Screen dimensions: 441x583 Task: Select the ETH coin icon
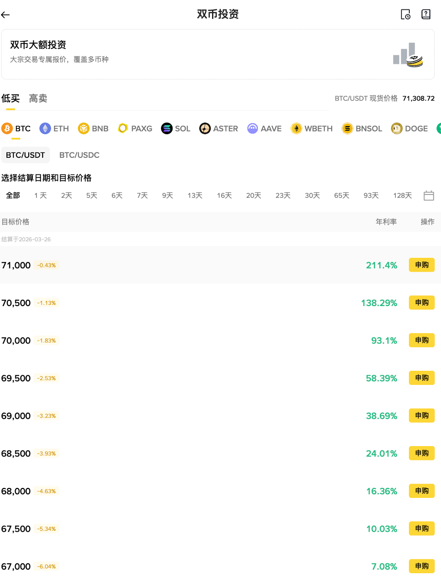pos(45,128)
